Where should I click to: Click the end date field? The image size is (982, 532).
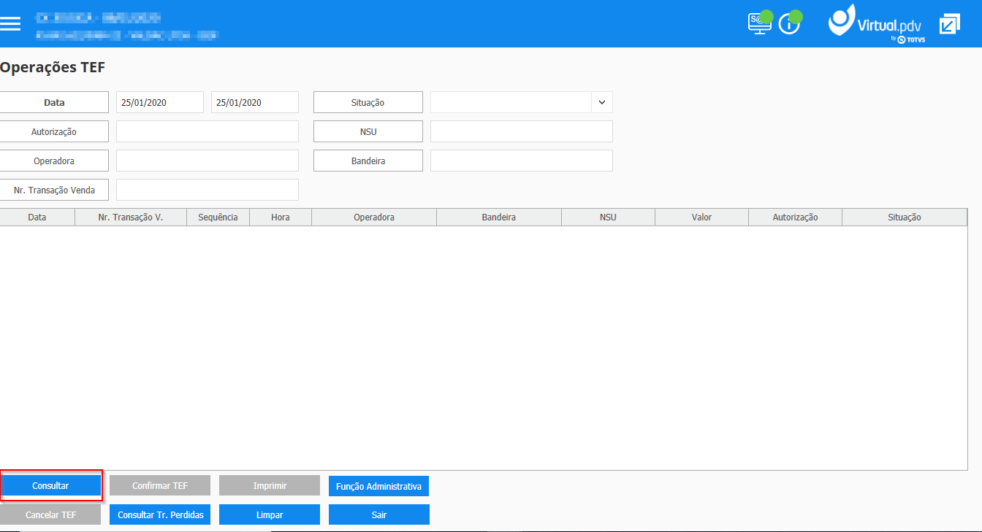[x=255, y=102]
